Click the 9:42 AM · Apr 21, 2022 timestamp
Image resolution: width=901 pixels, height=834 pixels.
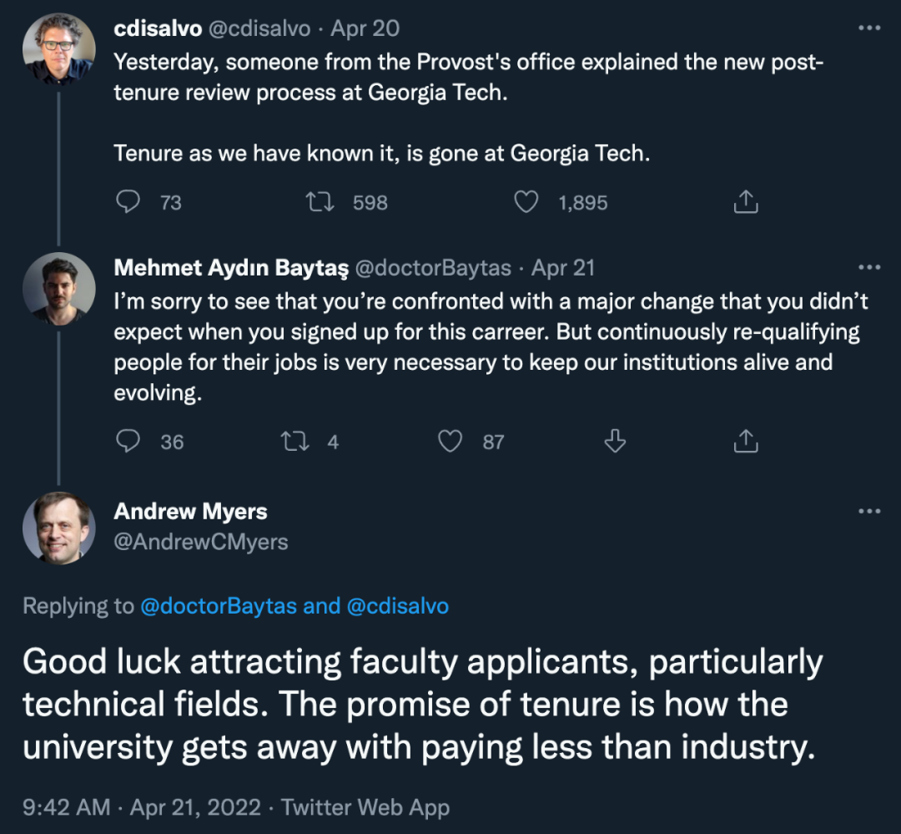(142, 807)
